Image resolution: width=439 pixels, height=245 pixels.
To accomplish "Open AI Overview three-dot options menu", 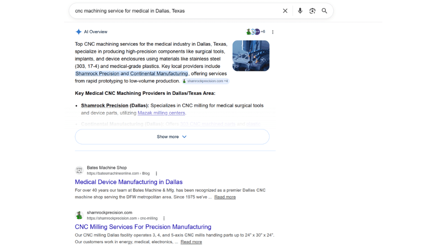I will click(273, 32).
